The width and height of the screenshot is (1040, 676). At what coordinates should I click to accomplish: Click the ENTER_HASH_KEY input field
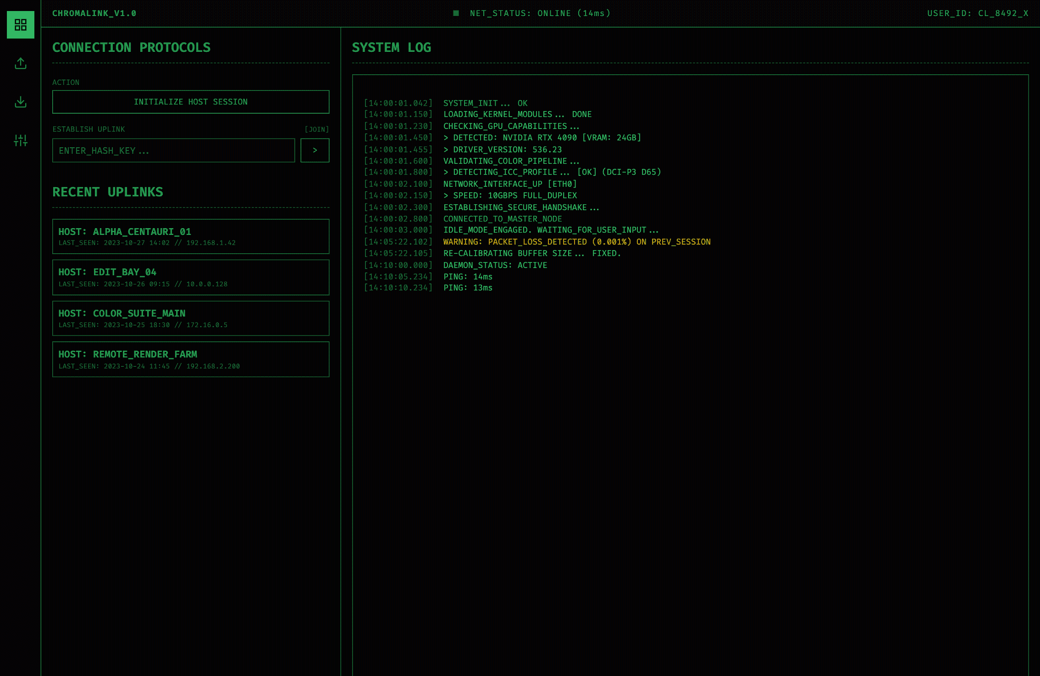click(173, 151)
